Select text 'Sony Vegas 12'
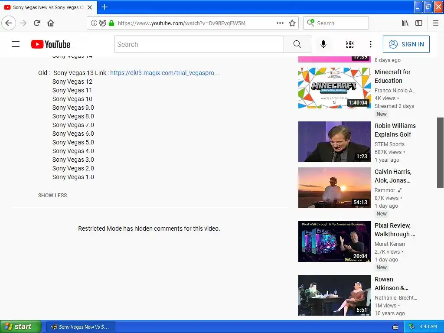The width and height of the screenshot is (444, 333). [72, 82]
